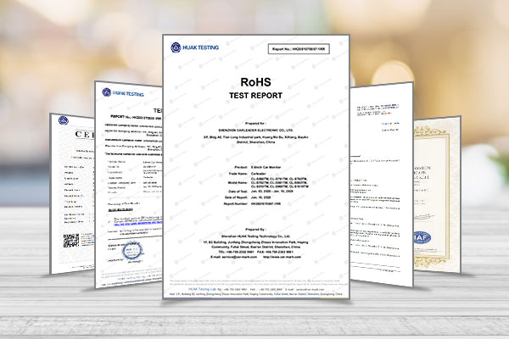Select the 'TEST REPORT' heading on center page
Screen dimensions: 509x339
click(x=255, y=96)
